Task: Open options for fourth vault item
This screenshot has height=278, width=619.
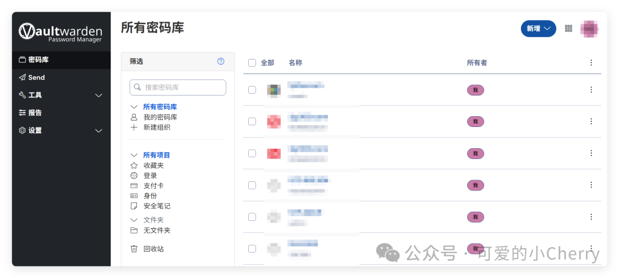Action: tap(591, 185)
